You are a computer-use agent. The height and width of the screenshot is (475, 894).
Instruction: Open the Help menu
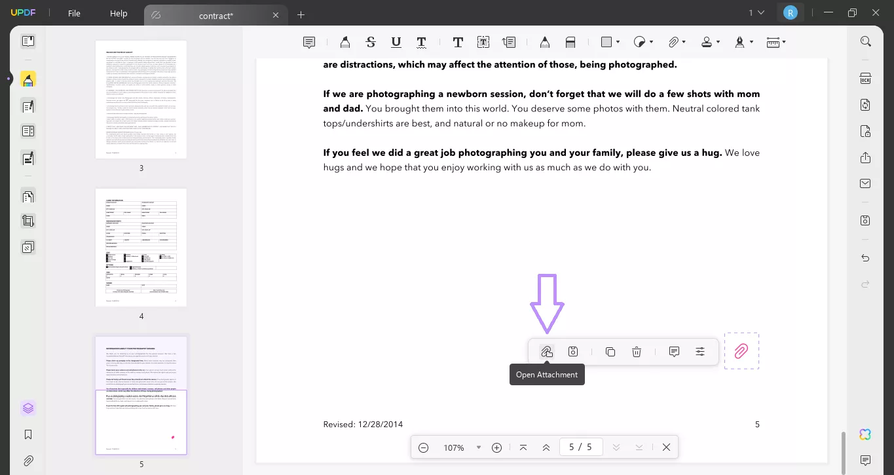[x=119, y=13]
